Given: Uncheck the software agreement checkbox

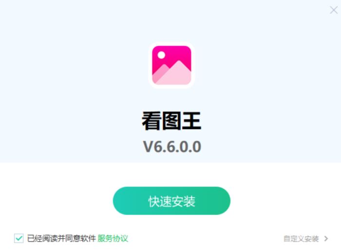Looking at the screenshot, I should tap(19, 238).
